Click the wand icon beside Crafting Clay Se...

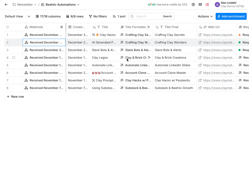click(122, 35)
